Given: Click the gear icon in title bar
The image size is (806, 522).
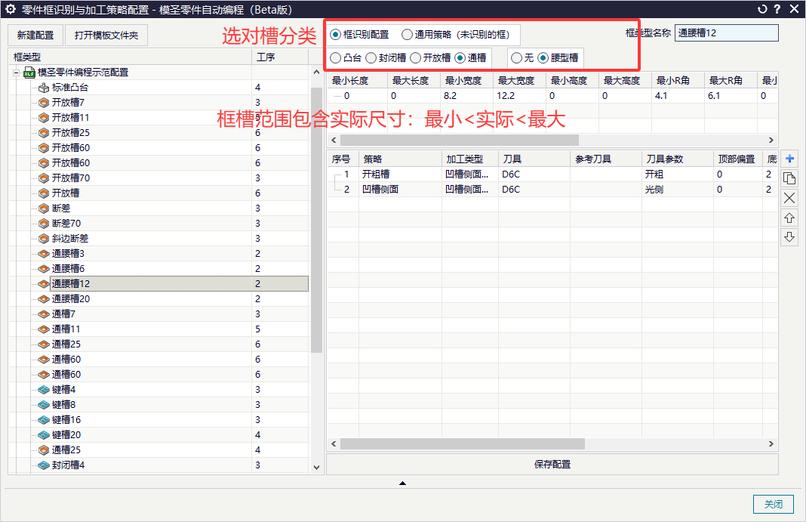Looking at the screenshot, I should 11,9.
